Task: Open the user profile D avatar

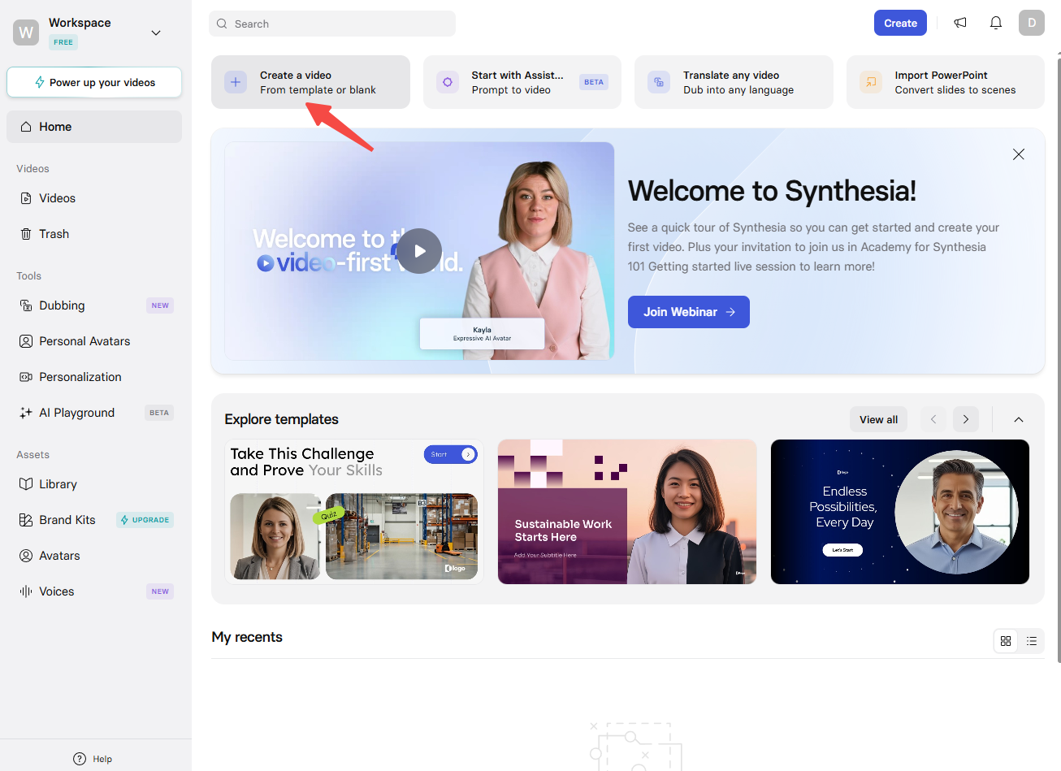Action: coord(1032,23)
